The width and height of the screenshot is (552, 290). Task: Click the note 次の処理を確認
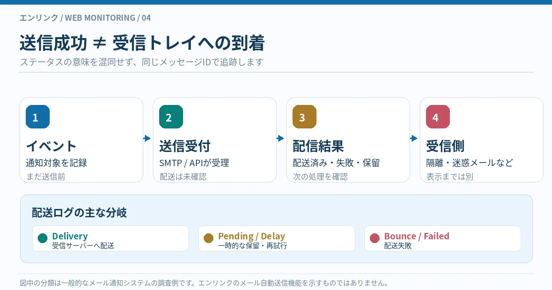pos(320,176)
